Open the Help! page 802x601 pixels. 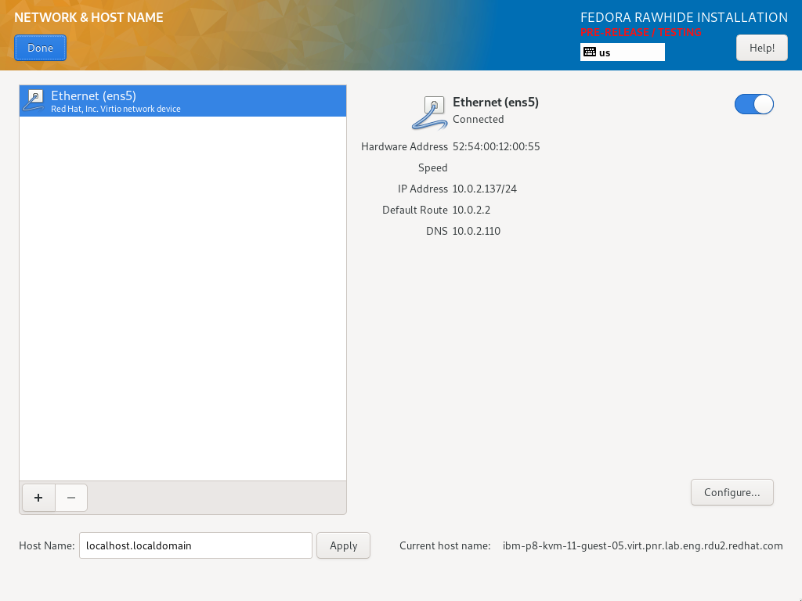point(761,48)
